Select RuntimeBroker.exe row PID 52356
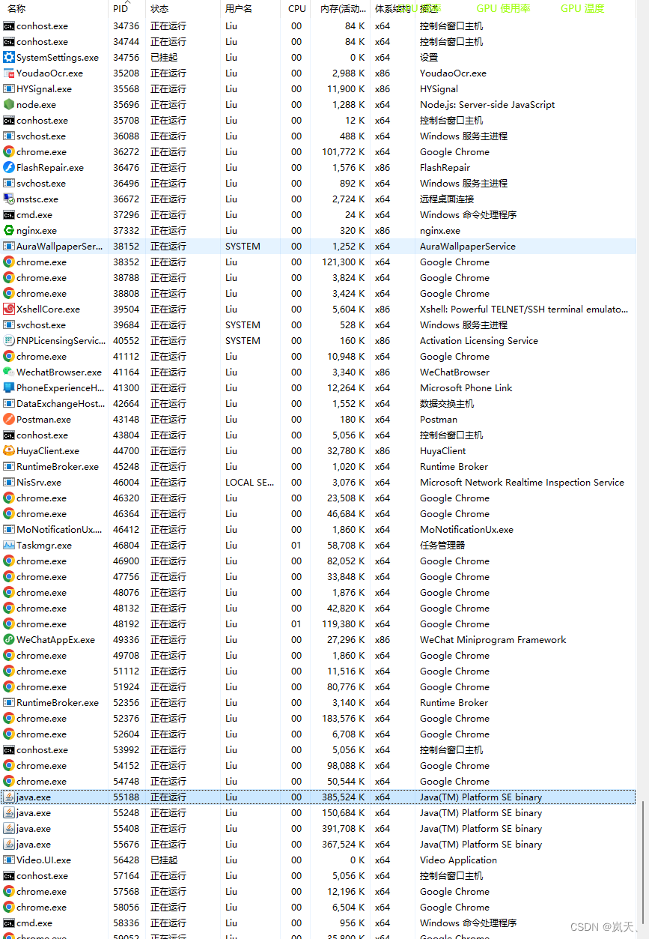 (318, 703)
